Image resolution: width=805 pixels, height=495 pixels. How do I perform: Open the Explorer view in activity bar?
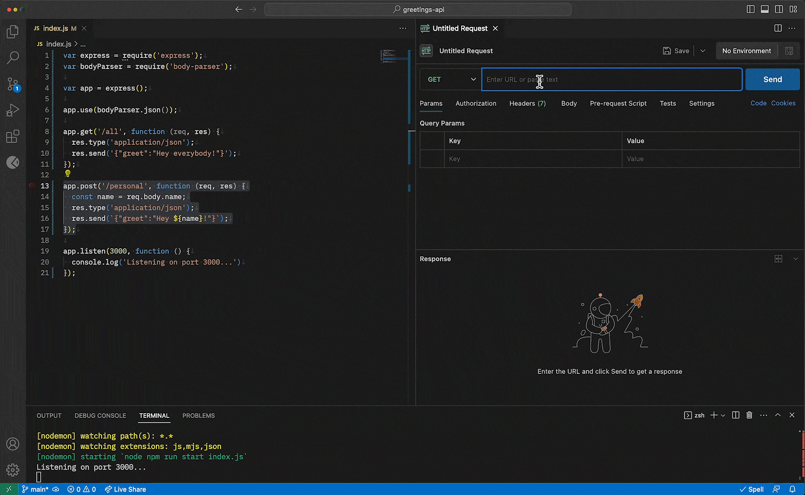tap(13, 32)
